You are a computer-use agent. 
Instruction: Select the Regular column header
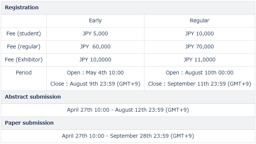(200, 21)
